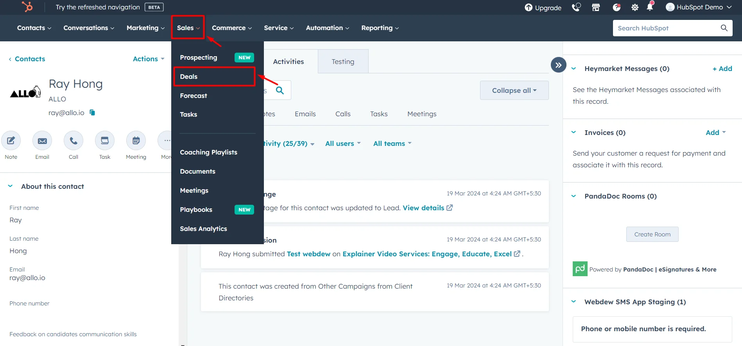This screenshot has width=742, height=346.
Task: Click the Email action icon
Action: (x=42, y=140)
